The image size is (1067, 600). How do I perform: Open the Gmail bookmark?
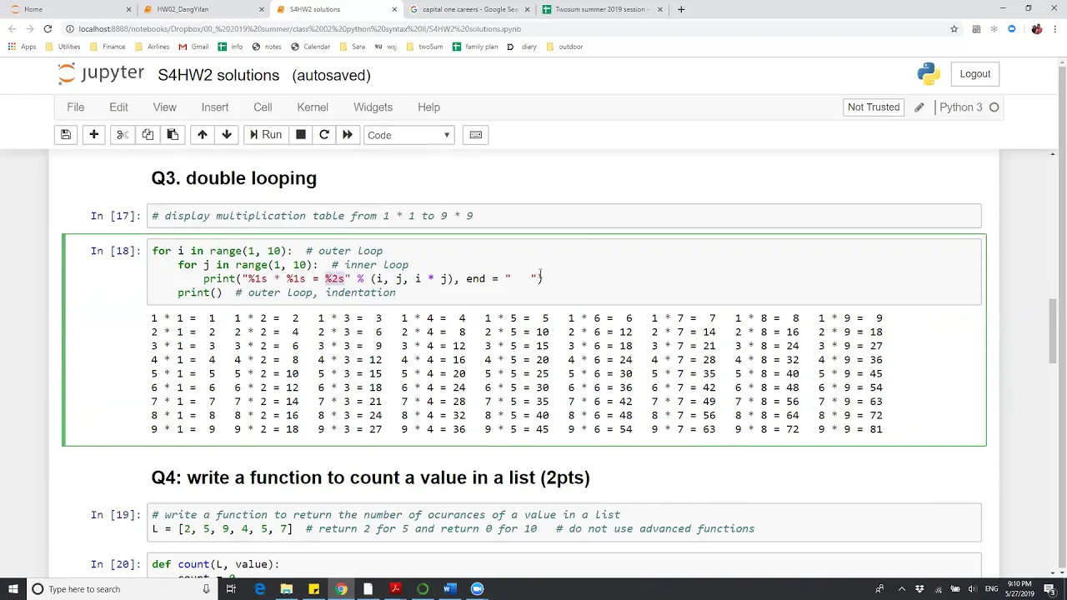pos(193,47)
